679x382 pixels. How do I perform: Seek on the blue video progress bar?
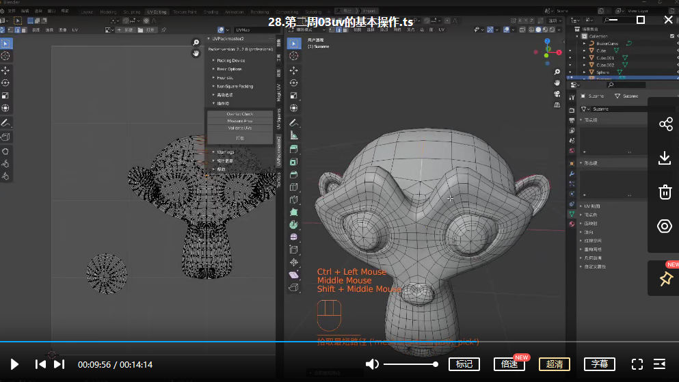pyautogui.click(x=274, y=342)
